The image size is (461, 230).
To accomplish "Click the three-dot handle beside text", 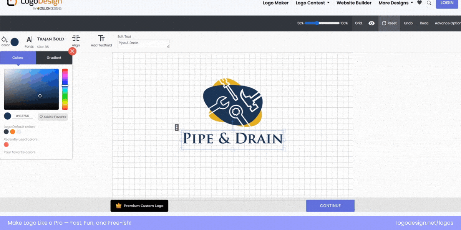I will click(177, 127).
